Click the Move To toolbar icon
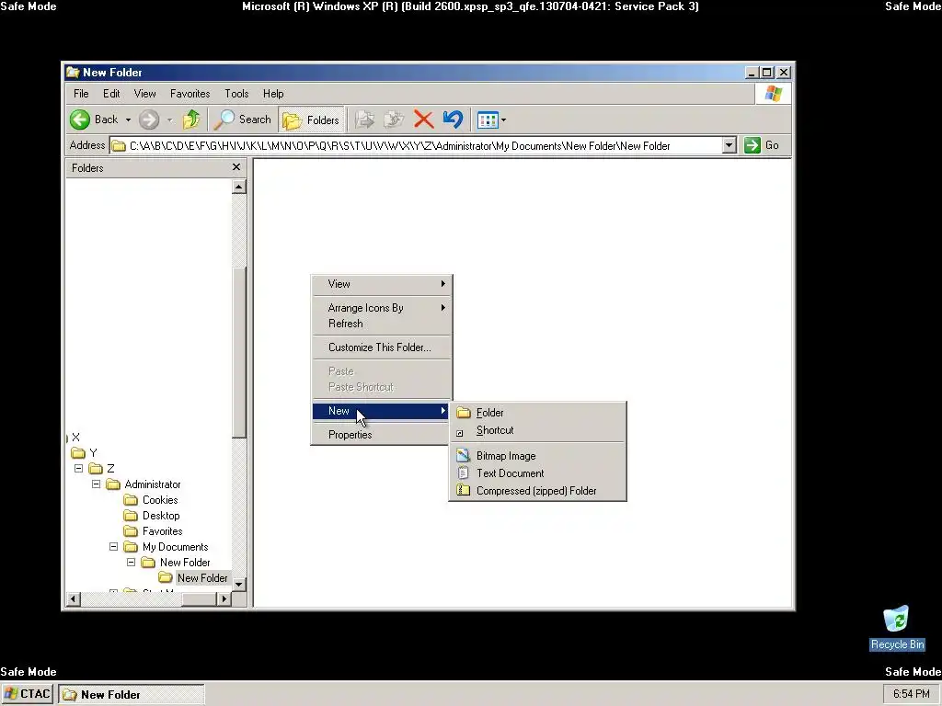The width and height of the screenshot is (942, 706). click(x=364, y=120)
